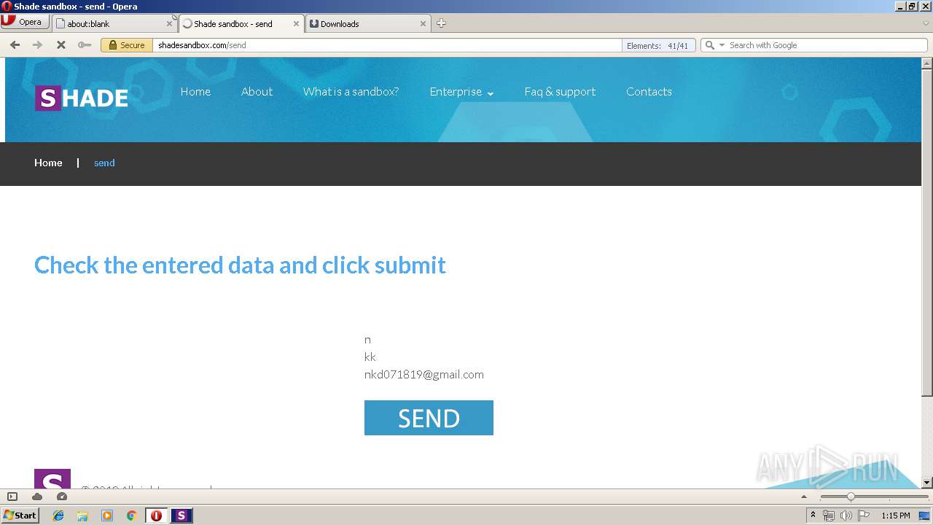933x525 pixels.
Task: Select the Shade S taskbar button
Action: tap(181, 516)
